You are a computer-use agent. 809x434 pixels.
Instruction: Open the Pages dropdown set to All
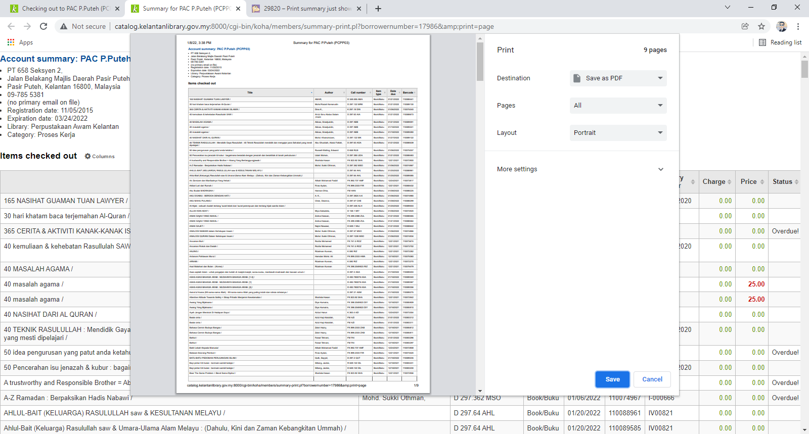tap(618, 106)
